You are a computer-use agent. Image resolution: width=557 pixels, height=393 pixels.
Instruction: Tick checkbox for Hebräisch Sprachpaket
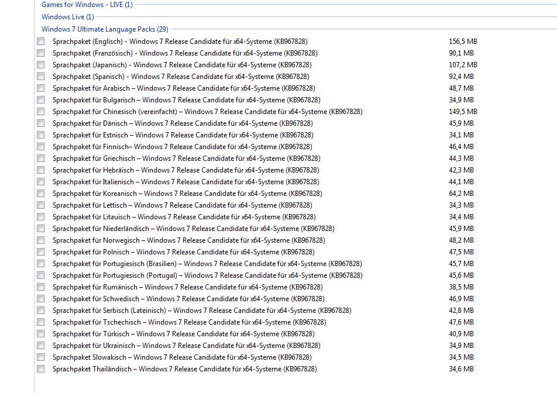(x=41, y=170)
